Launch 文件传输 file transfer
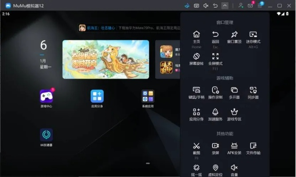Screen dimensions: 296x177 (x=253, y=146)
